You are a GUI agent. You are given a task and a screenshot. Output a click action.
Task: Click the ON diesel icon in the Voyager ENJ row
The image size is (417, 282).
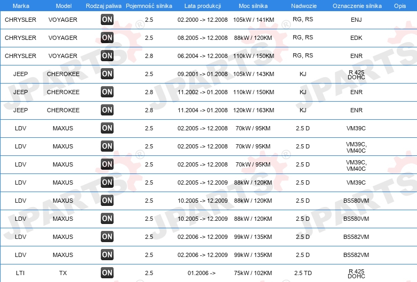point(107,19)
